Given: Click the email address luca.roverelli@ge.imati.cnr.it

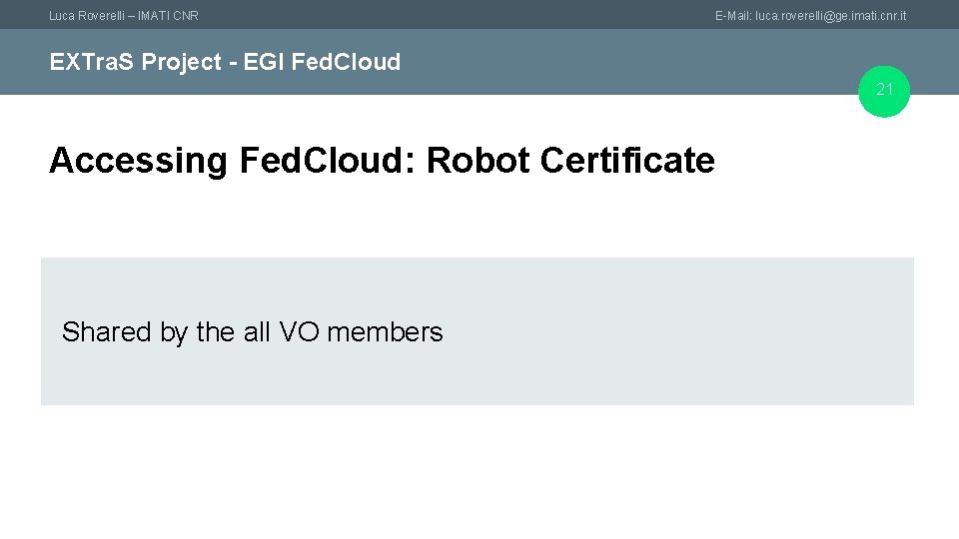Looking at the screenshot, I should pyautogui.click(x=831, y=16).
